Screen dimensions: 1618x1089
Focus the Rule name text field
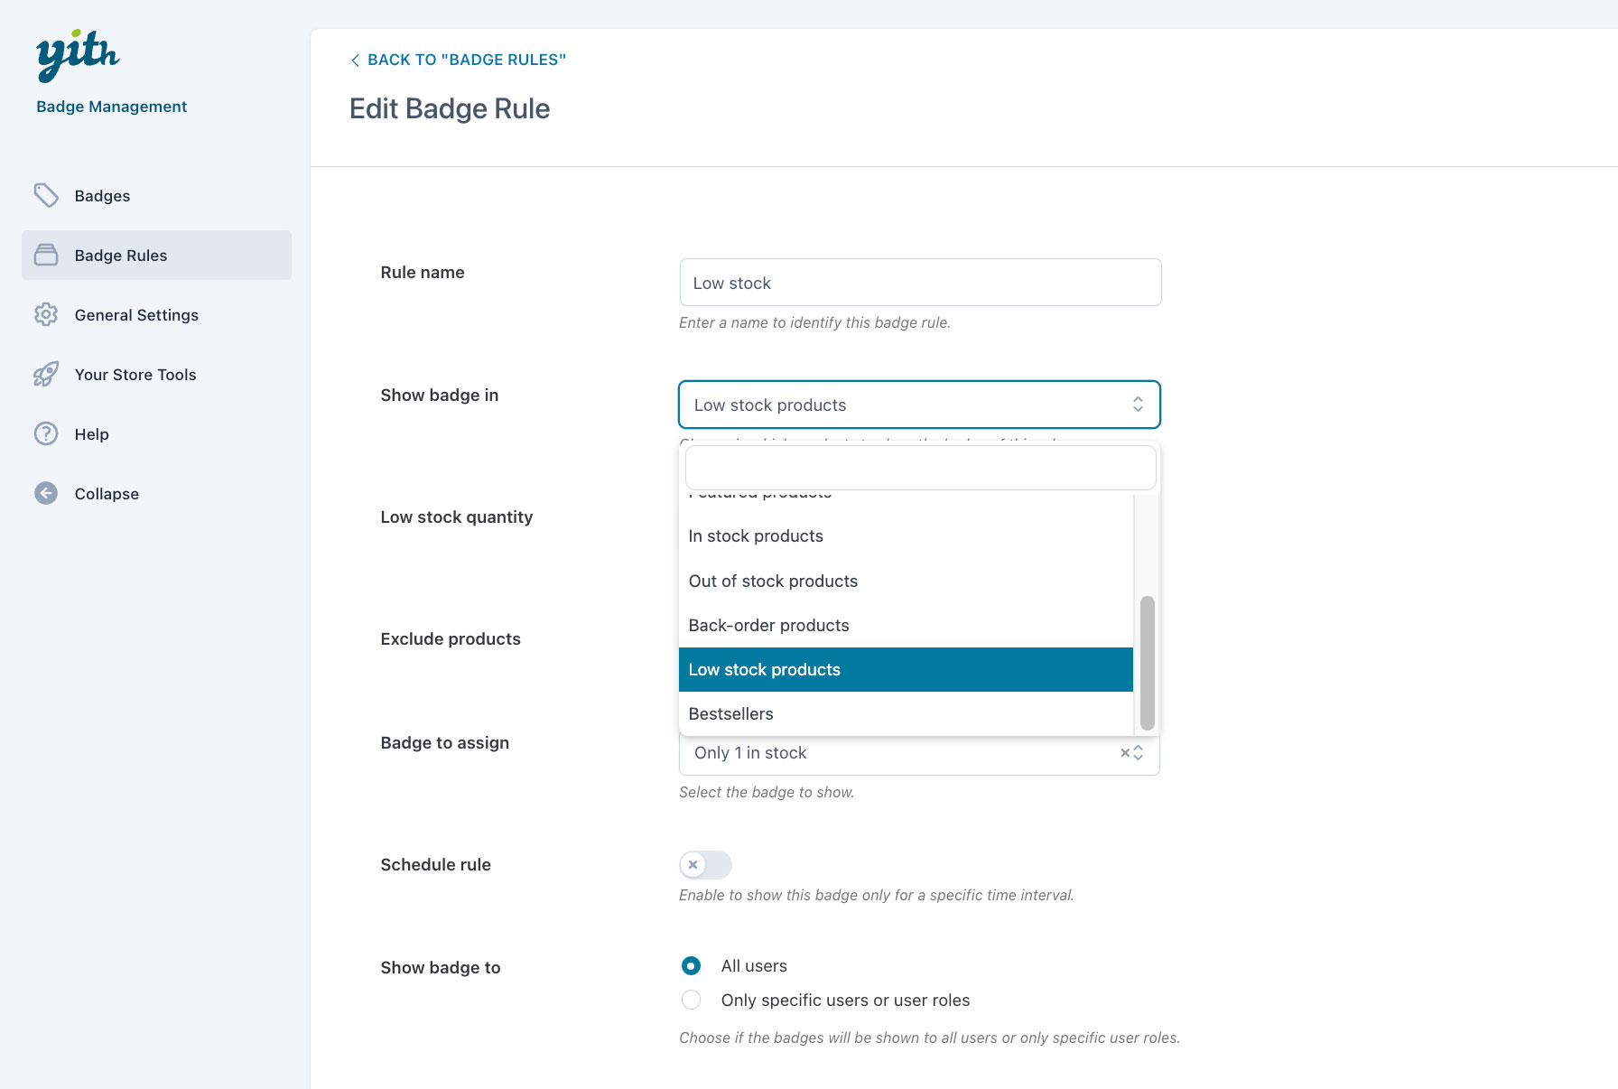point(920,283)
